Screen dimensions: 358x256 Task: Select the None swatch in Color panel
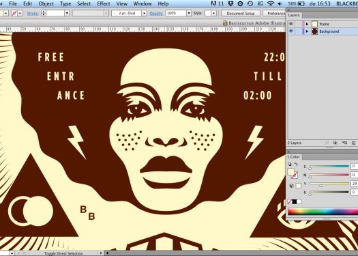(290, 201)
